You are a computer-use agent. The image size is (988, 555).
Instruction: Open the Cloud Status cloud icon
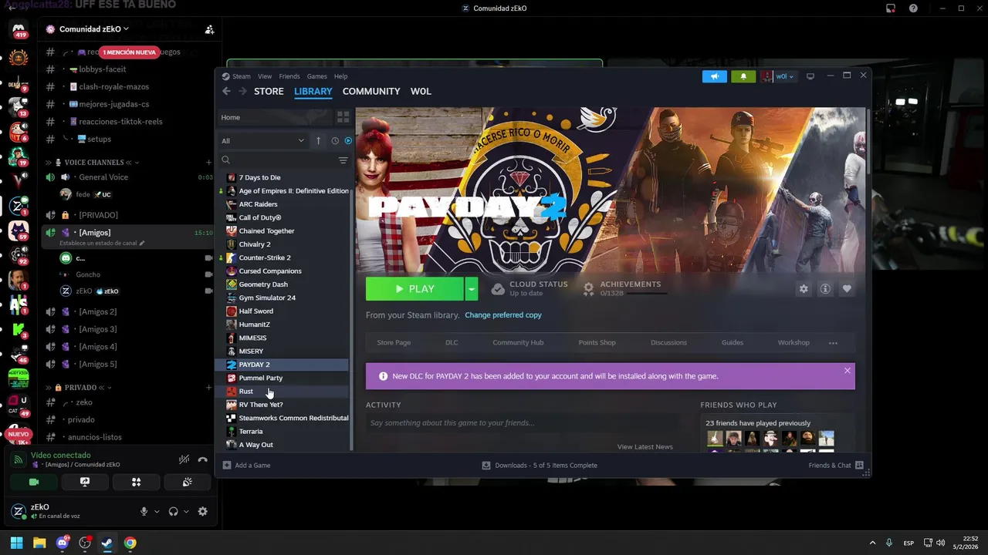[498, 289]
